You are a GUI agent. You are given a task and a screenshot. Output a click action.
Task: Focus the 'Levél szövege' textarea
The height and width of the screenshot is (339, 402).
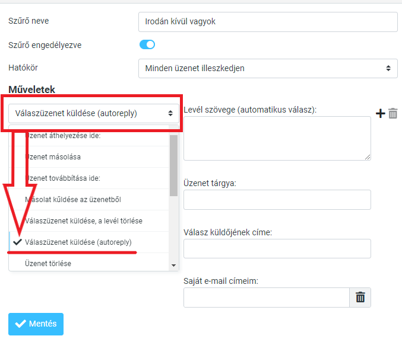pos(277,138)
